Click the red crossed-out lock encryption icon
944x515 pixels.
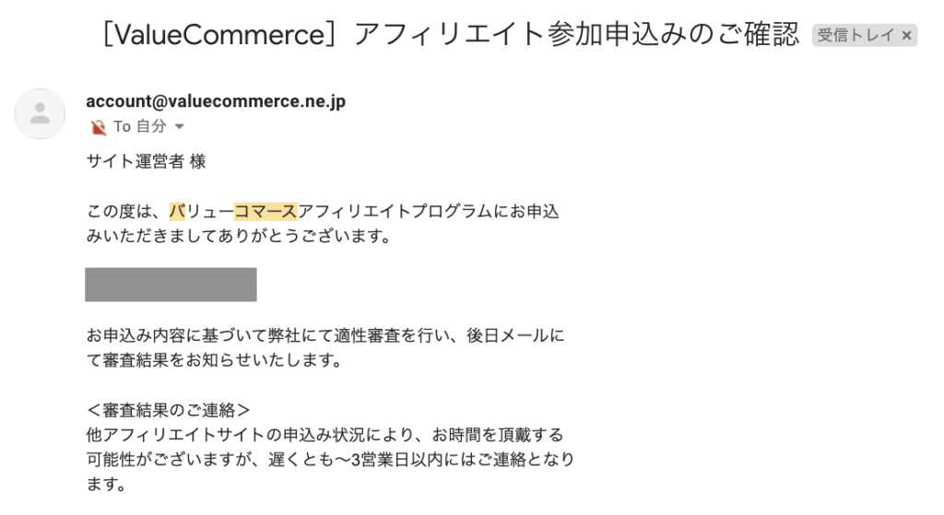tap(98, 127)
